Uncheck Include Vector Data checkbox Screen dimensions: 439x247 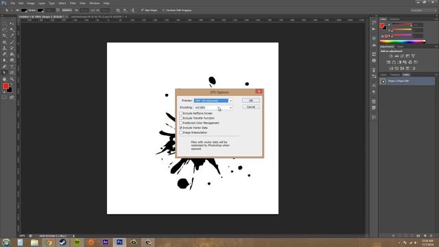(181, 128)
